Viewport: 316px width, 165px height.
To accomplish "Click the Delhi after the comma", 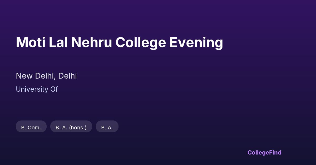I will point(67,76).
